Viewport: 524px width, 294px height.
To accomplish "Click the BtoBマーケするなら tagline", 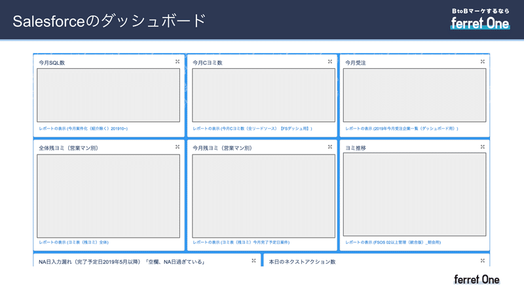I will [481, 11].
